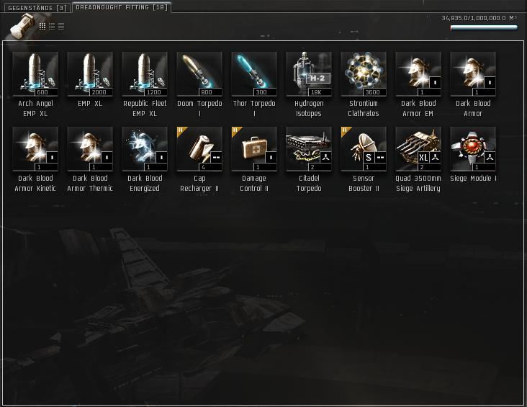Click the 'Thor Torpedo I' label

pos(254,108)
